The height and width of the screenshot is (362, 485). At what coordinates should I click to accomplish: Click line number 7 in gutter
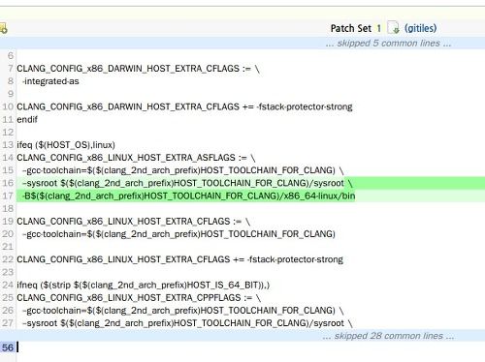11,69
